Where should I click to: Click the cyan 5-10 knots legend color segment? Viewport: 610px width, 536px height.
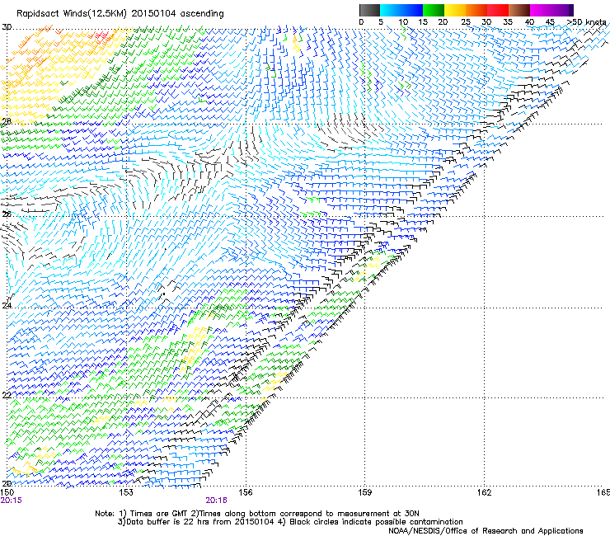tap(391, 10)
